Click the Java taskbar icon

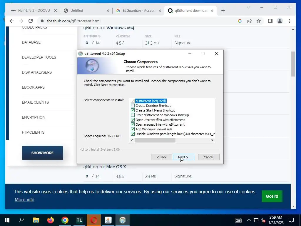click(x=108, y=220)
